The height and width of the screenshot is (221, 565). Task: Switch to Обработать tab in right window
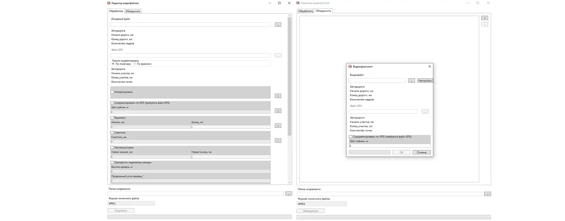(x=305, y=11)
